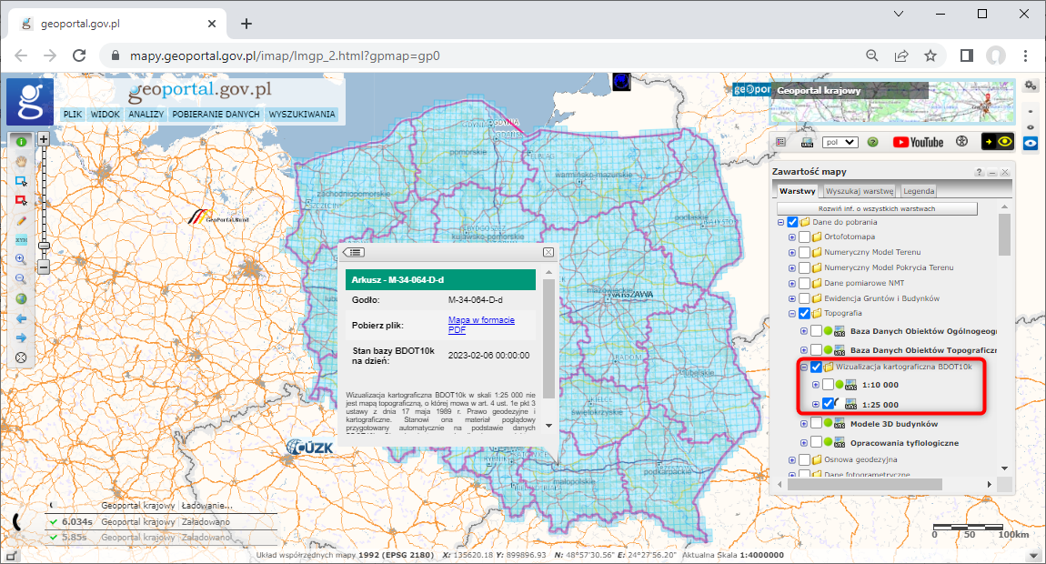
Task: Go to previous view with back arrow
Action: (20, 318)
